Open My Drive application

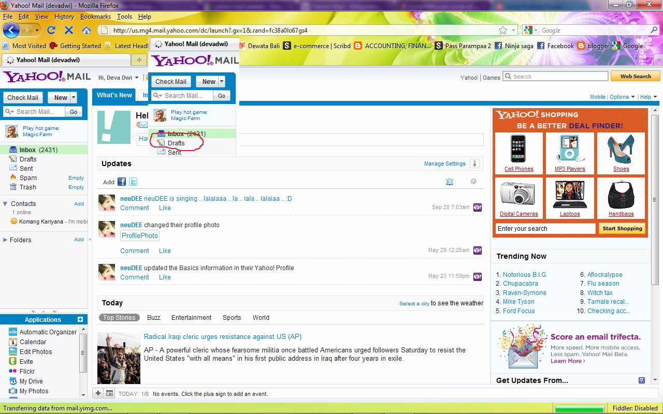(x=25, y=381)
